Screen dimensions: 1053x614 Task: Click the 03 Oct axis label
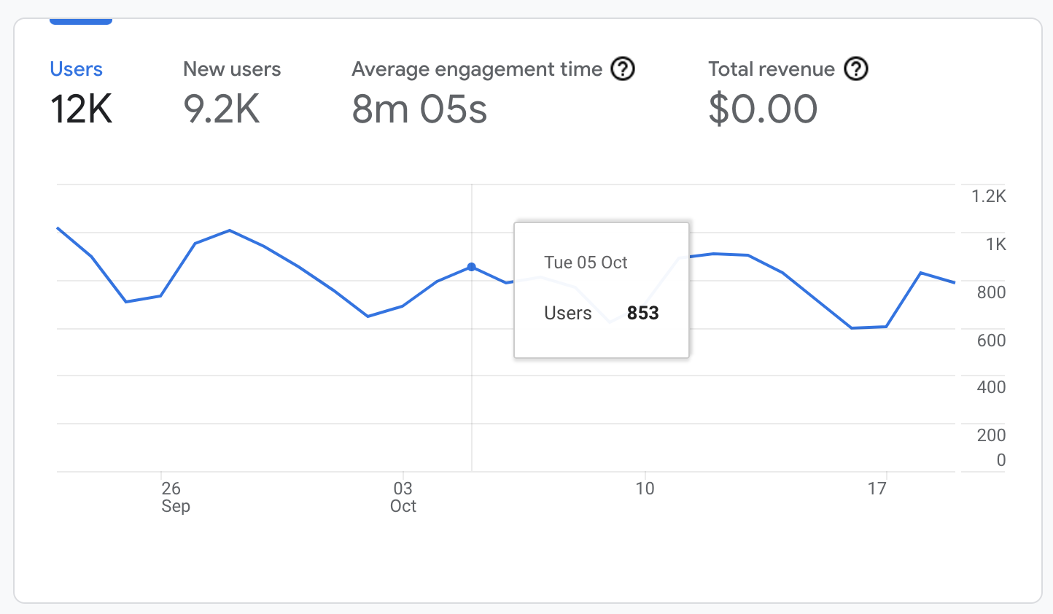pyautogui.click(x=403, y=497)
